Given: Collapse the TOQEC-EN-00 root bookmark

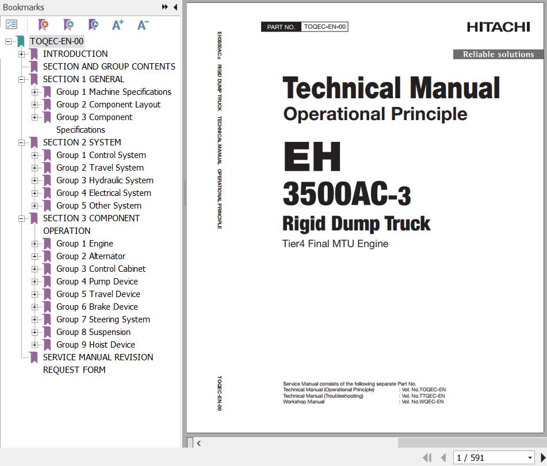Looking at the screenshot, I should 8,41.
